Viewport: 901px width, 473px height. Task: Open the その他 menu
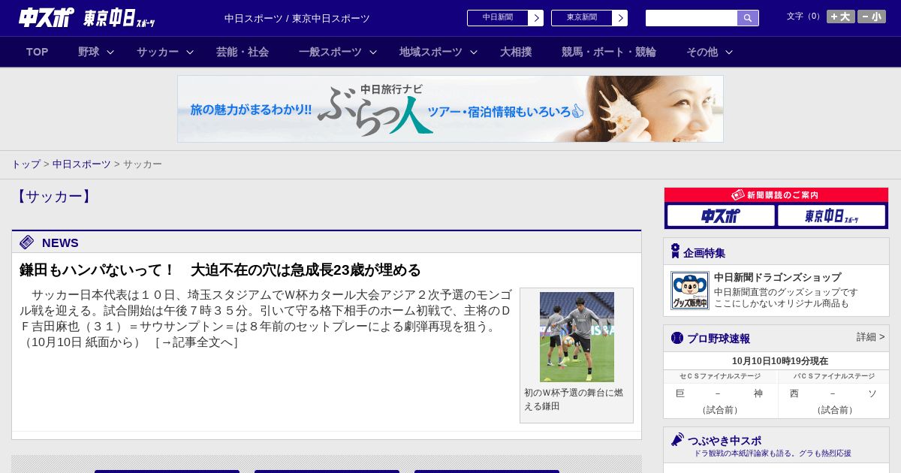pos(702,52)
